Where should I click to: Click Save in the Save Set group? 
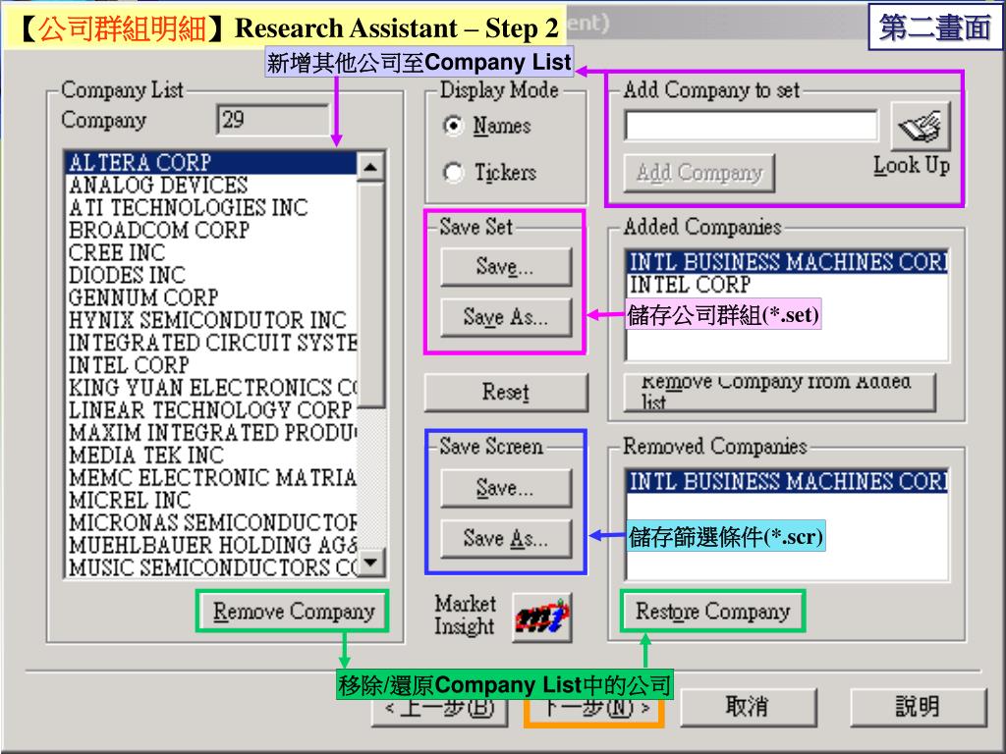pyautogui.click(x=506, y=266)
